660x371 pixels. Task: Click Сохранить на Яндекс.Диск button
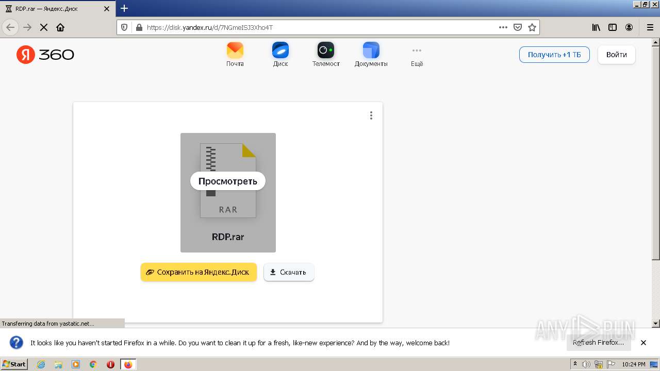pos(199,272)
